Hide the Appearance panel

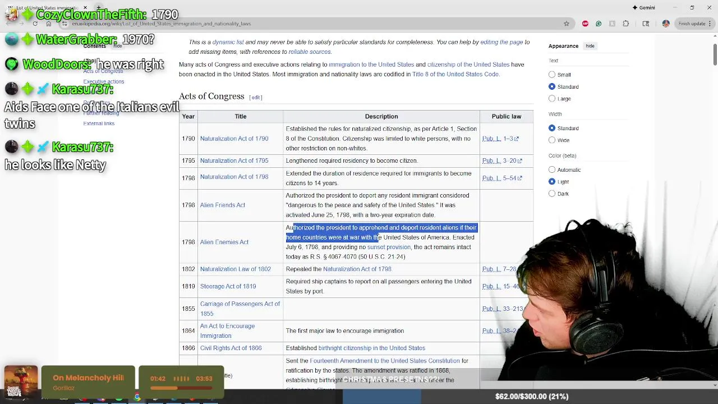(590, 46)
